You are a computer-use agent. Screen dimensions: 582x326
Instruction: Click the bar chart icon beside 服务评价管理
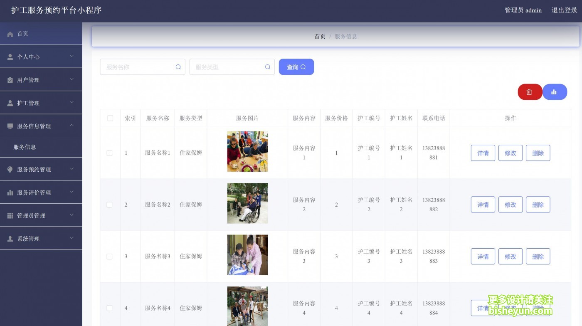click(10, 193)
